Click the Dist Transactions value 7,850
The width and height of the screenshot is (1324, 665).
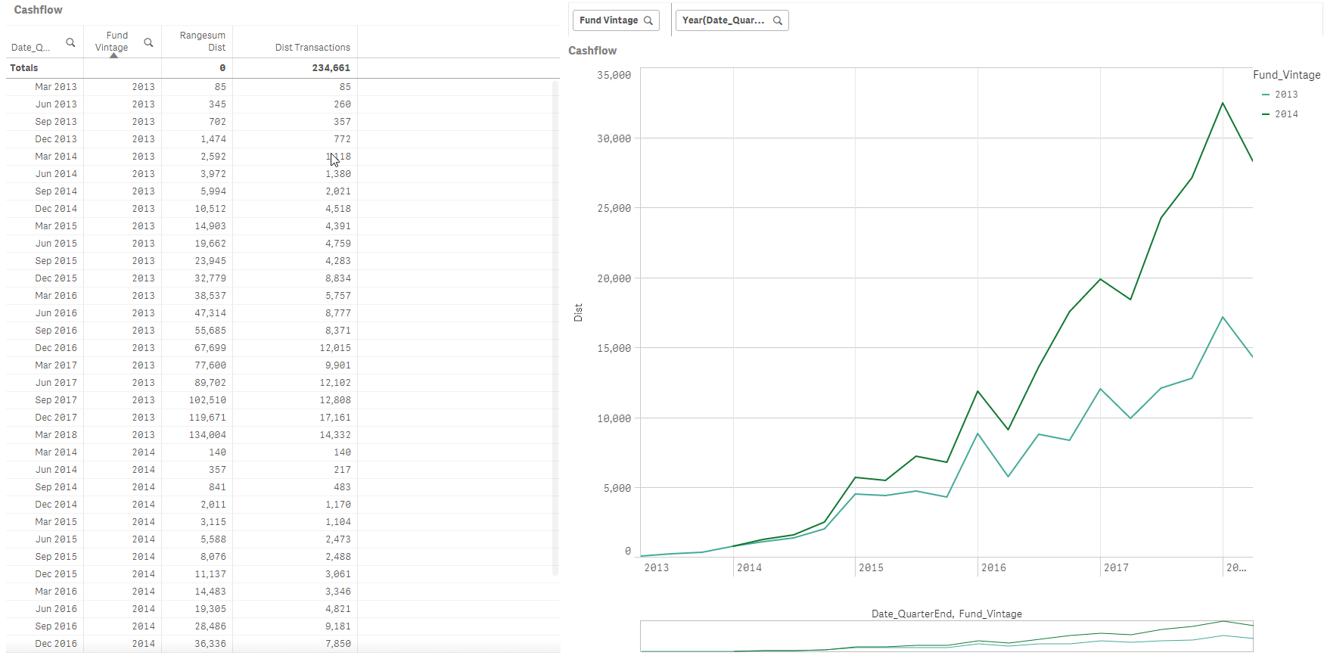(338, 644)
